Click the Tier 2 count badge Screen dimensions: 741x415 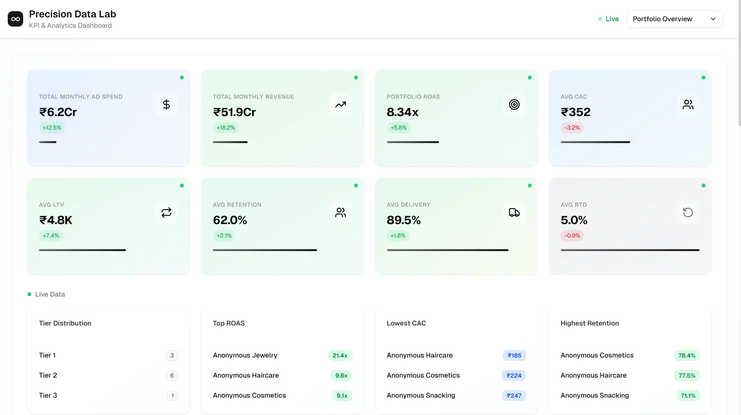[172, 375]
